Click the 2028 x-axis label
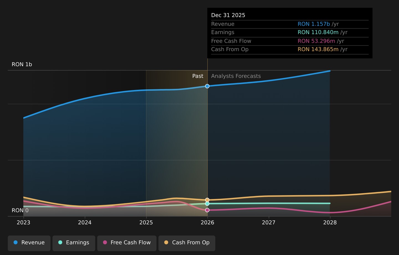The height and width of the screenshot is (255, 399). [330, 223]
